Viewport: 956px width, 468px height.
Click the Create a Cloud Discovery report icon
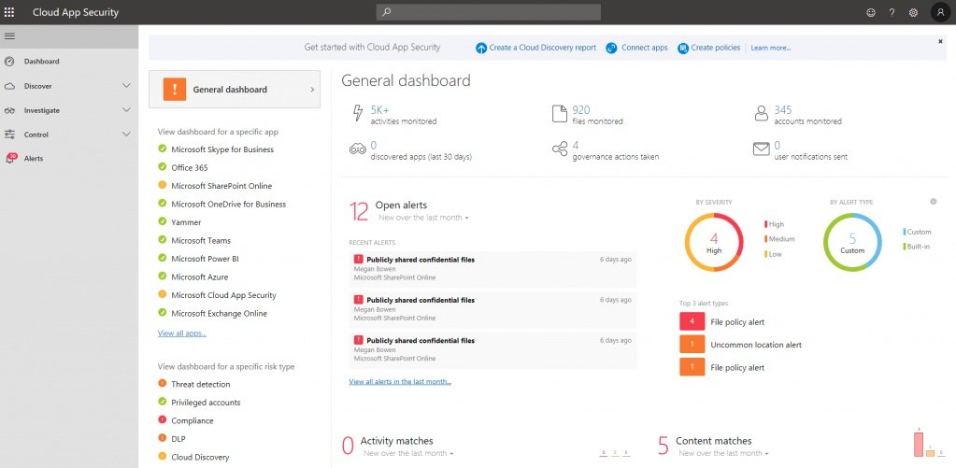481,48
